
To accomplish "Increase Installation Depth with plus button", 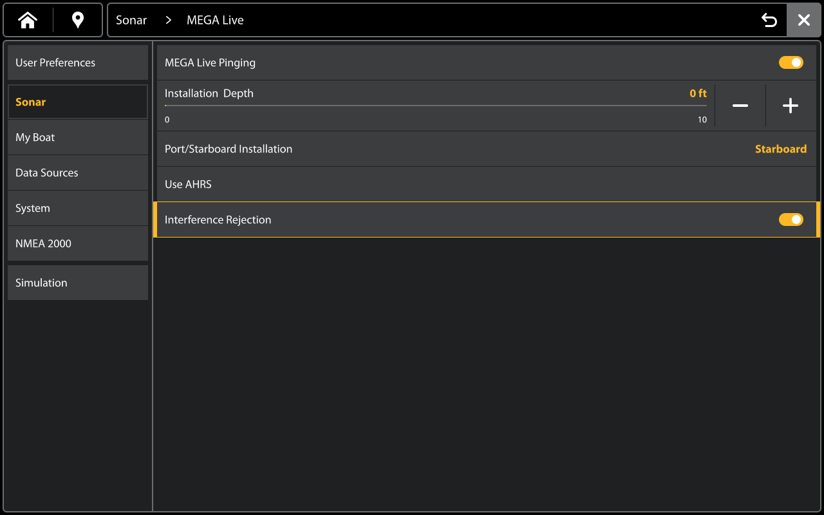I will 791,106.
